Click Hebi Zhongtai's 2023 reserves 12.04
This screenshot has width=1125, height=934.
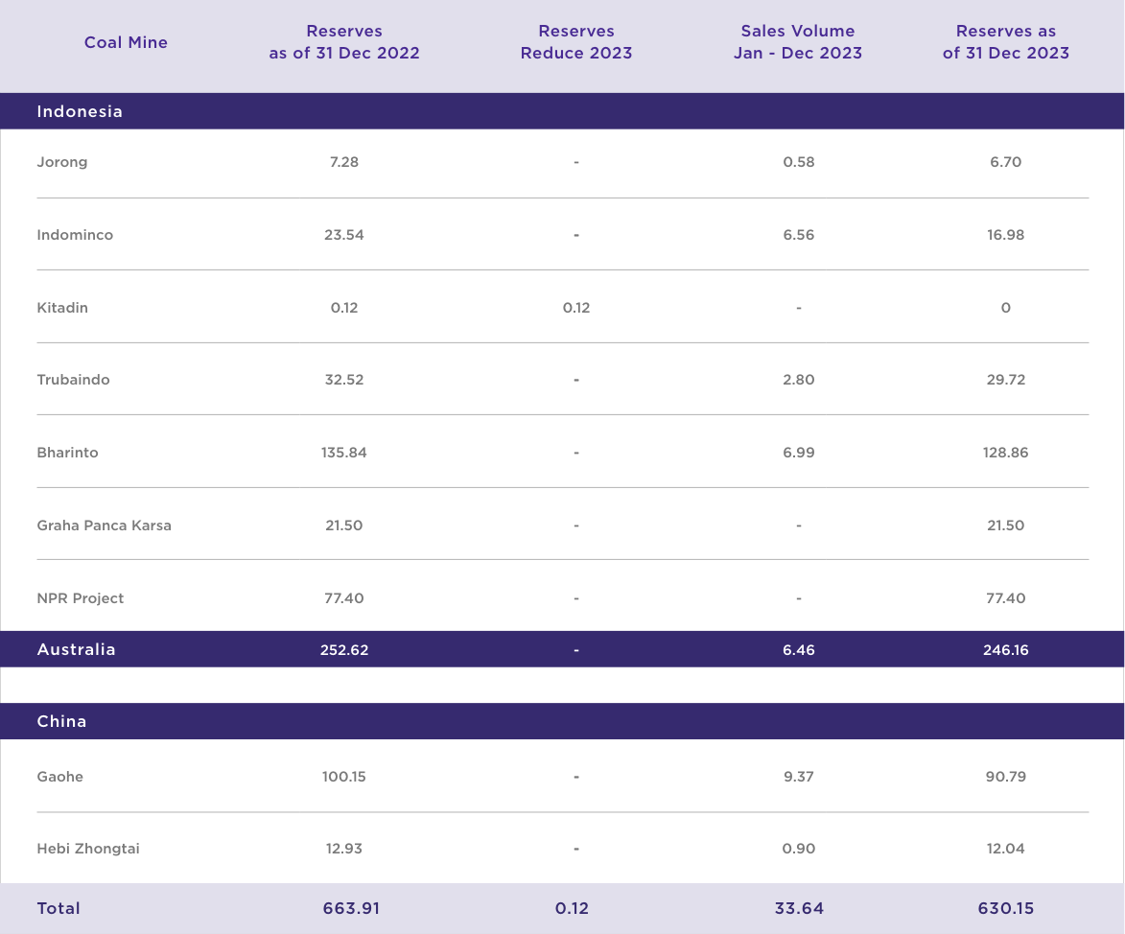[1006, 849]
